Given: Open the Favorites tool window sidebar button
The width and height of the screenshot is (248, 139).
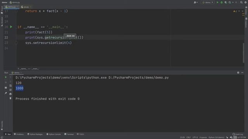Looking at the screenshot, I should tap(2, 125).
